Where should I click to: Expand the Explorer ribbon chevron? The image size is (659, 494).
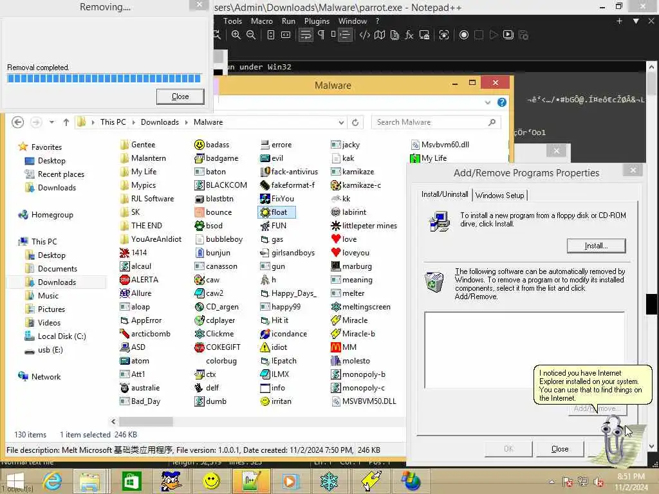pyautogui.click(x=488, y=102)
